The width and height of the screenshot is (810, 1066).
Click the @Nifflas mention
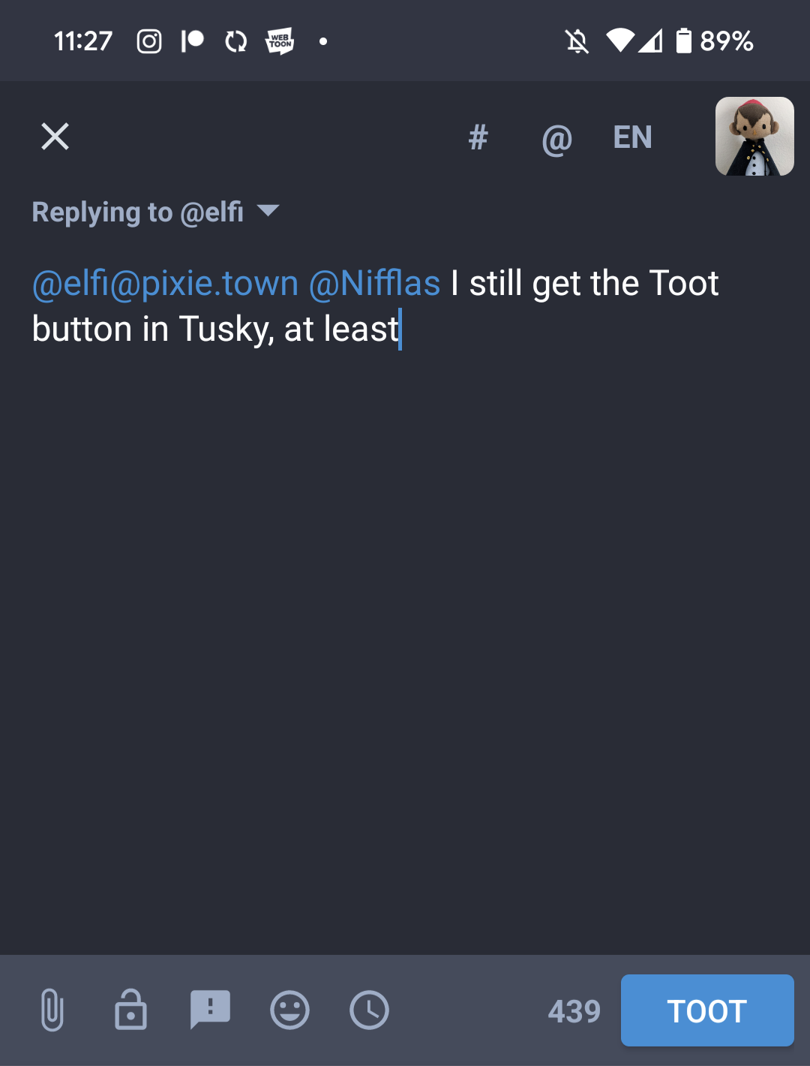click(x=374, y=284)
